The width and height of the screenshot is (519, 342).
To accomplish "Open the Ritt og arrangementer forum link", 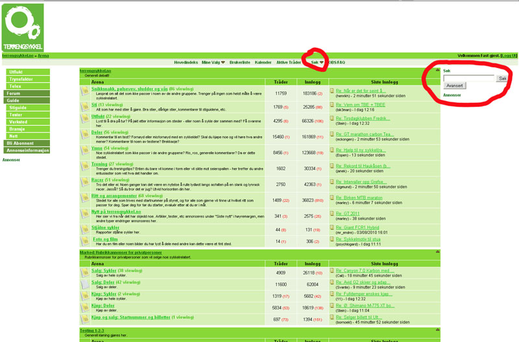I will point(117,195).
